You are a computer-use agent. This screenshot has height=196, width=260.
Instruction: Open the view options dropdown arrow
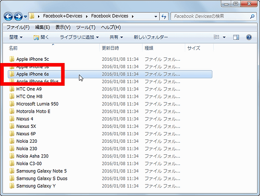224,37
